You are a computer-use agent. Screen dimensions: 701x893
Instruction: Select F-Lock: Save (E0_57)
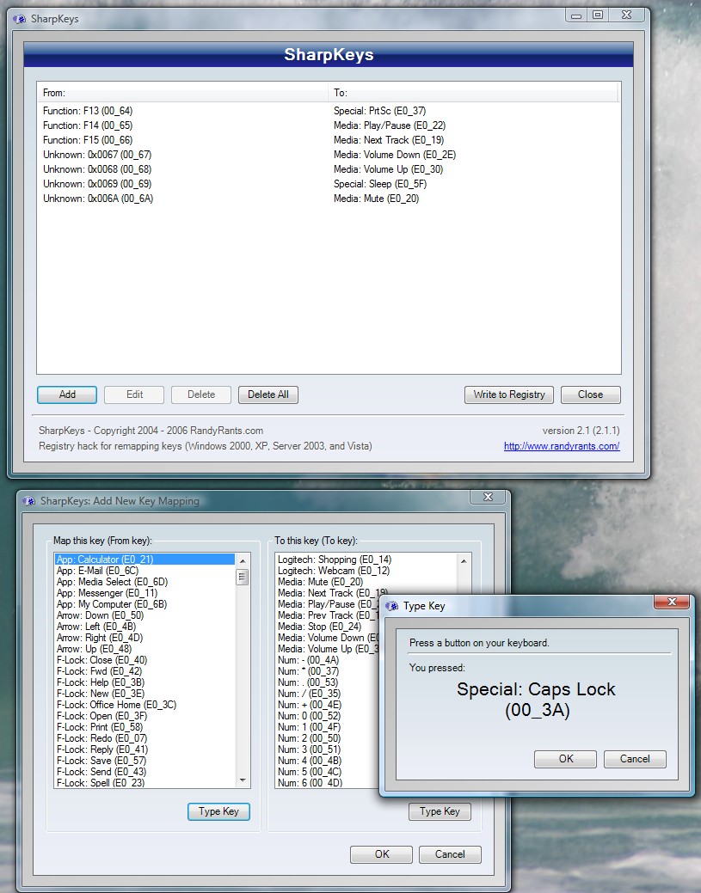pos(145,761)
